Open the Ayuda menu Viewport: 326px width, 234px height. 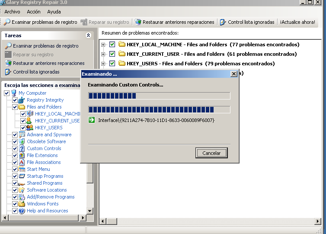coord(54,12)
